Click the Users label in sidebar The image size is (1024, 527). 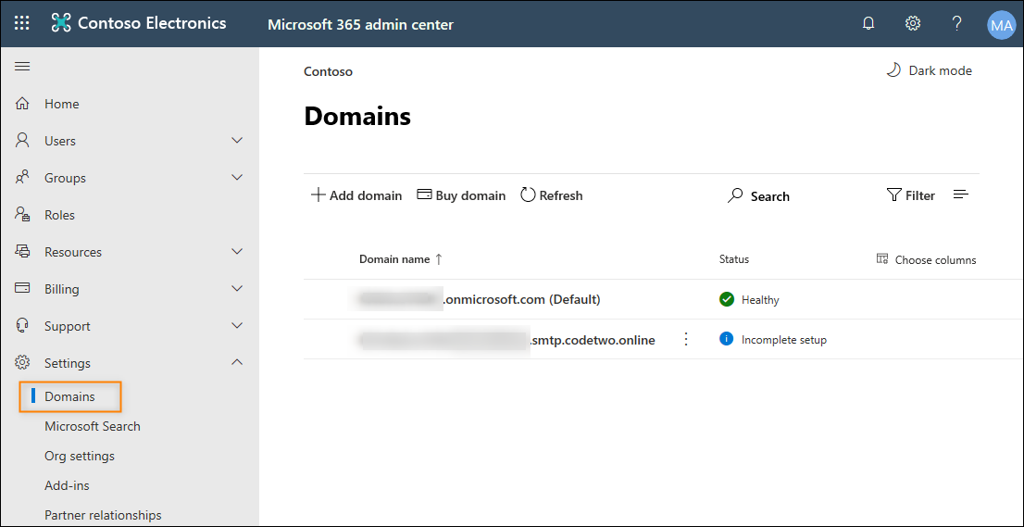point(60,141)
